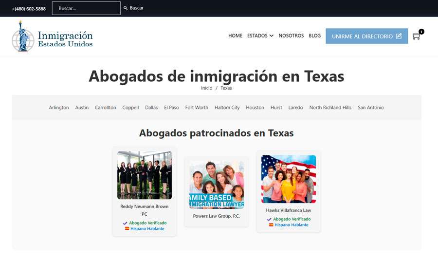Open Reddy Neumann Brown PC team photo
Screen dimensions: 438x262
pyautogui.click(x=145, y=175)
